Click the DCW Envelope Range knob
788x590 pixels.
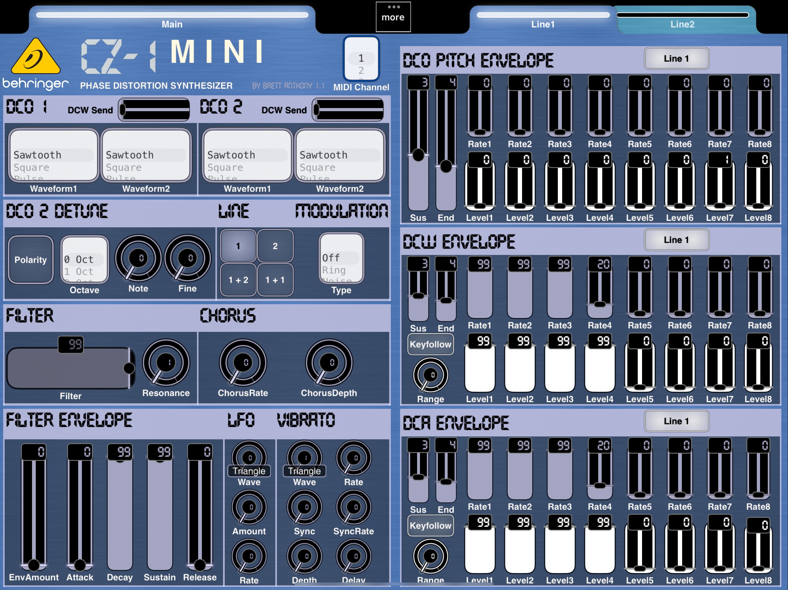pos(431,375)
